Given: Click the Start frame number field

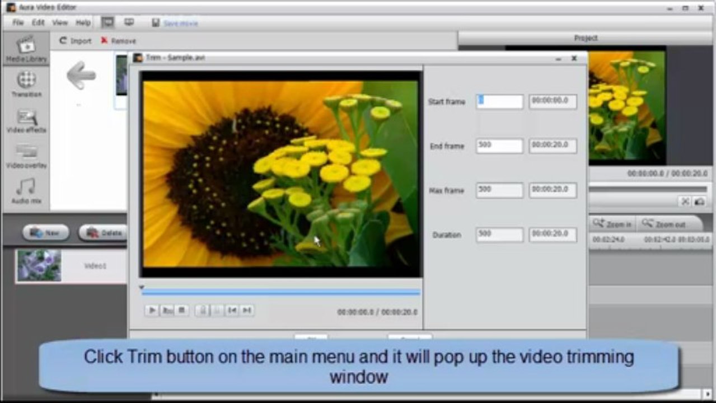Looking at the screenshot, I should 499,101.
